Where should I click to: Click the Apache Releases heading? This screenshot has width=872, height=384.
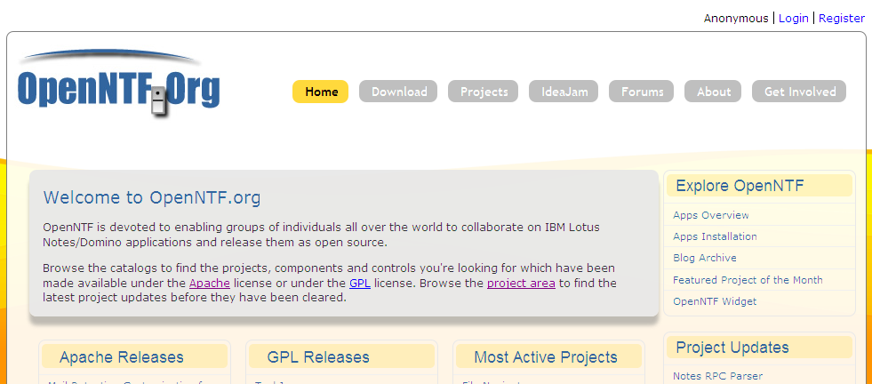coord(121,356)
